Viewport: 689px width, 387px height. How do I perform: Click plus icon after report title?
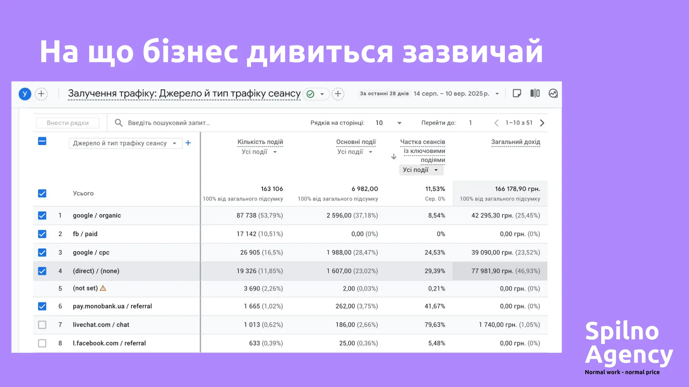tap(338, 94)
